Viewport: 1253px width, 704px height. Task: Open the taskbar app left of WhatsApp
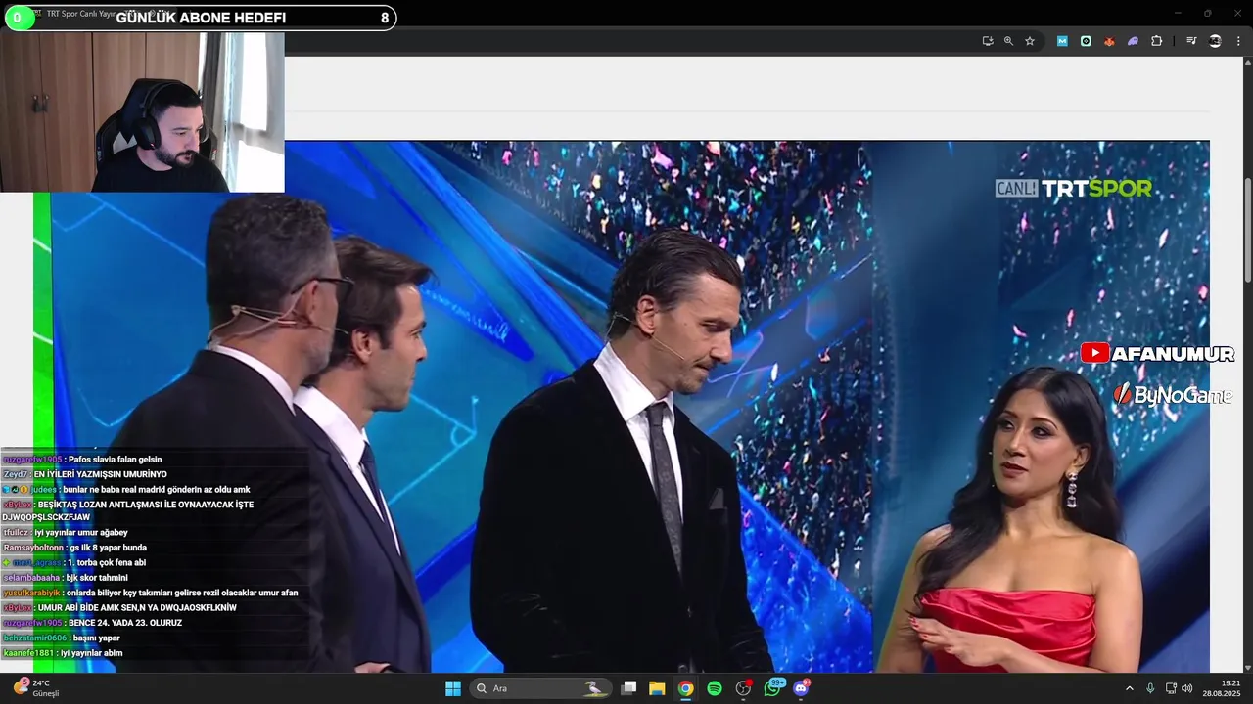pyautogui.click(x=743, y=688)
